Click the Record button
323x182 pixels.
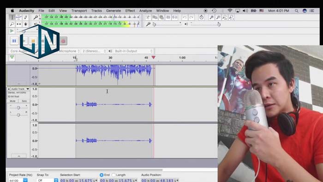coord(63,41)
